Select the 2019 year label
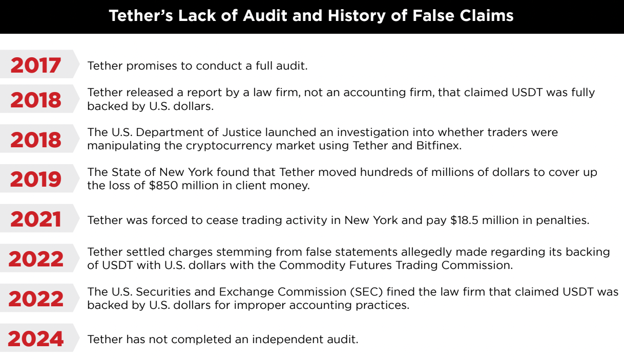Screen dimensions: 624x360 point(36,179)
